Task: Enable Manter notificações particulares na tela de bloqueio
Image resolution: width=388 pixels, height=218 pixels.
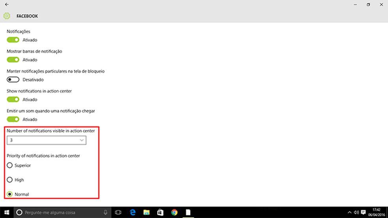Action: click(13, 79)
